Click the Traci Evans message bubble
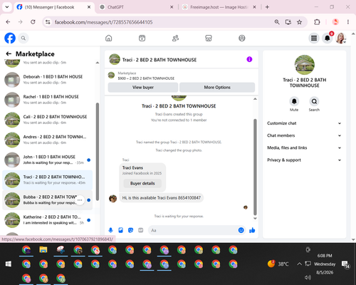Image resolution: width=356 pixels, height=285 pixels. (162, 197)
